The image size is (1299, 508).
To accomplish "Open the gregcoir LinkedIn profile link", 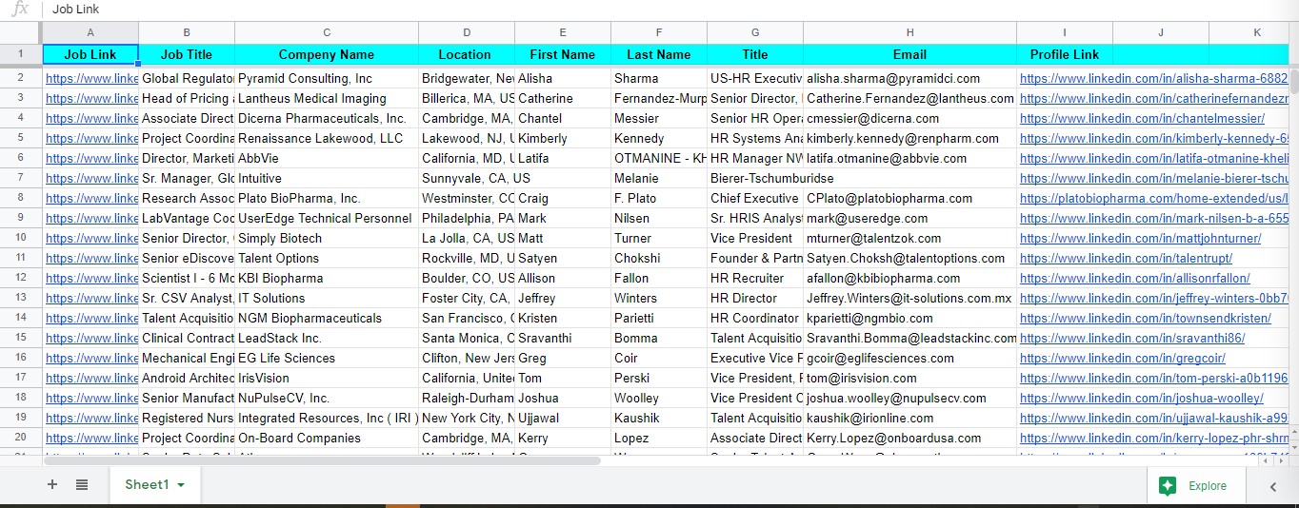I will tap(1123, 358).
